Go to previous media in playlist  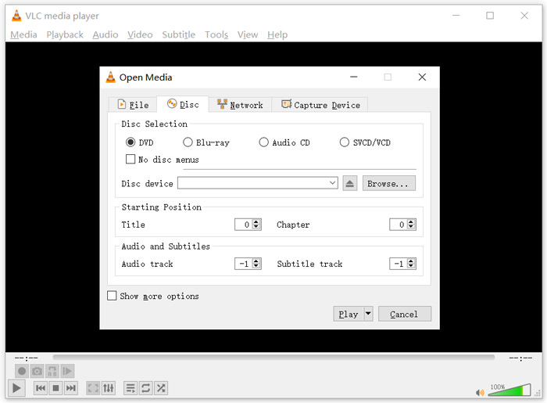click(x=41, y=388)
